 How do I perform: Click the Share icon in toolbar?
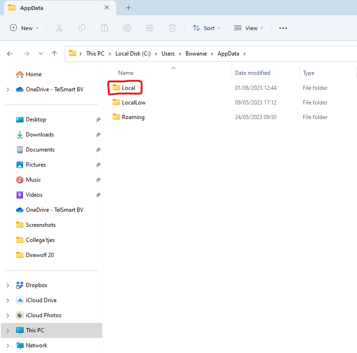pos(150,28)
